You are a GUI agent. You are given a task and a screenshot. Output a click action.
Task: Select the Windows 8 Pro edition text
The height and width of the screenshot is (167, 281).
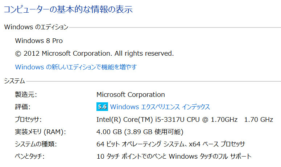click(x=39, y=41)
